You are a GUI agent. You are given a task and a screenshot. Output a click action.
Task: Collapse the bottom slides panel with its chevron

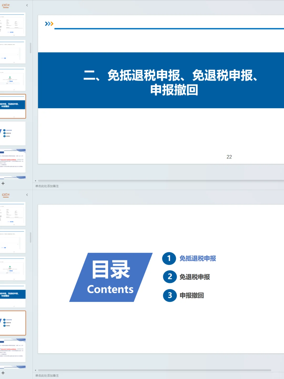(27, 195)
